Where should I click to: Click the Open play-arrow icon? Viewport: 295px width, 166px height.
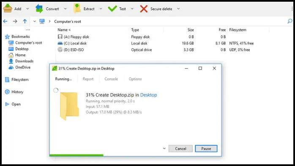[7, 104]
